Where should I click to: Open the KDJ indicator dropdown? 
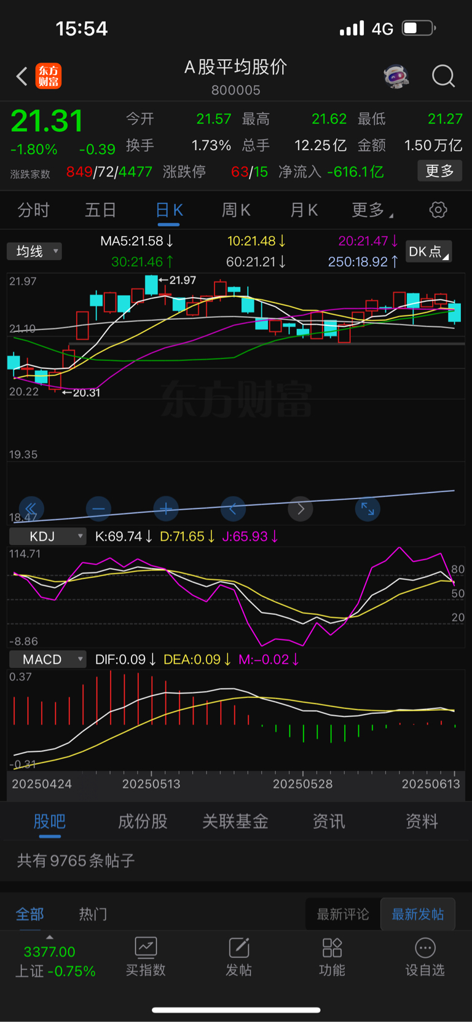(47, 536)
